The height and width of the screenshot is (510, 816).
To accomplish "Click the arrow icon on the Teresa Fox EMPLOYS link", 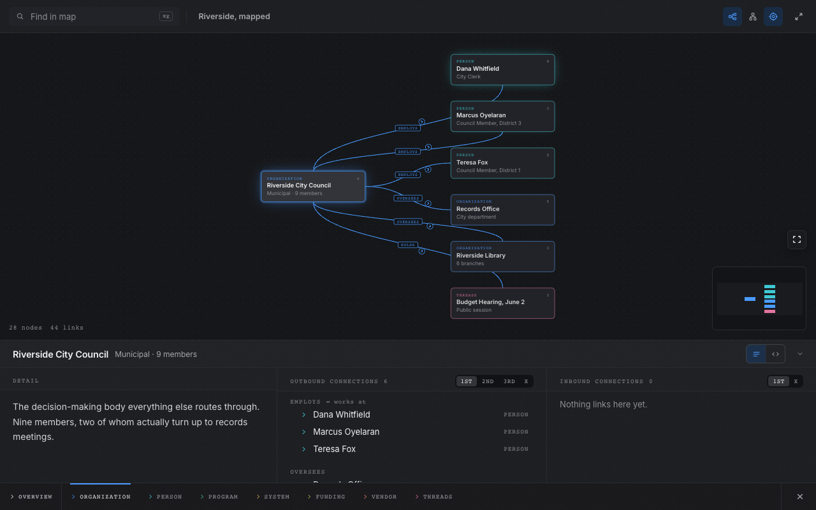I will click(428, 170).
